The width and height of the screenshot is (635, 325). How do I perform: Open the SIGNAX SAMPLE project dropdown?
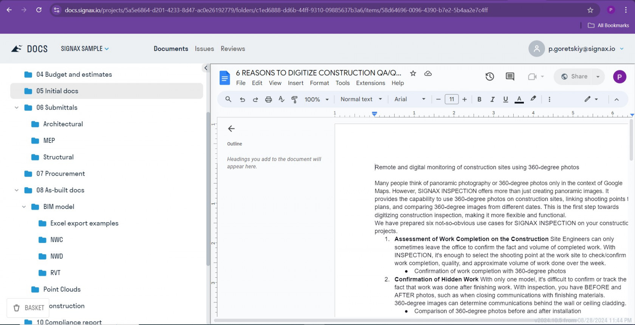[x=85, y=49]
